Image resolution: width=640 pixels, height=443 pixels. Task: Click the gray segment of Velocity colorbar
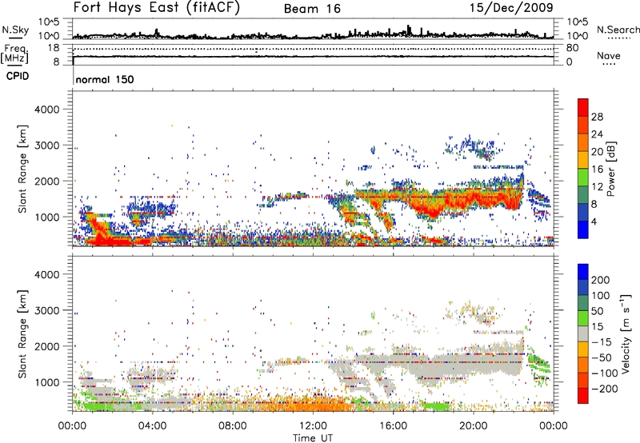(583, 333)
